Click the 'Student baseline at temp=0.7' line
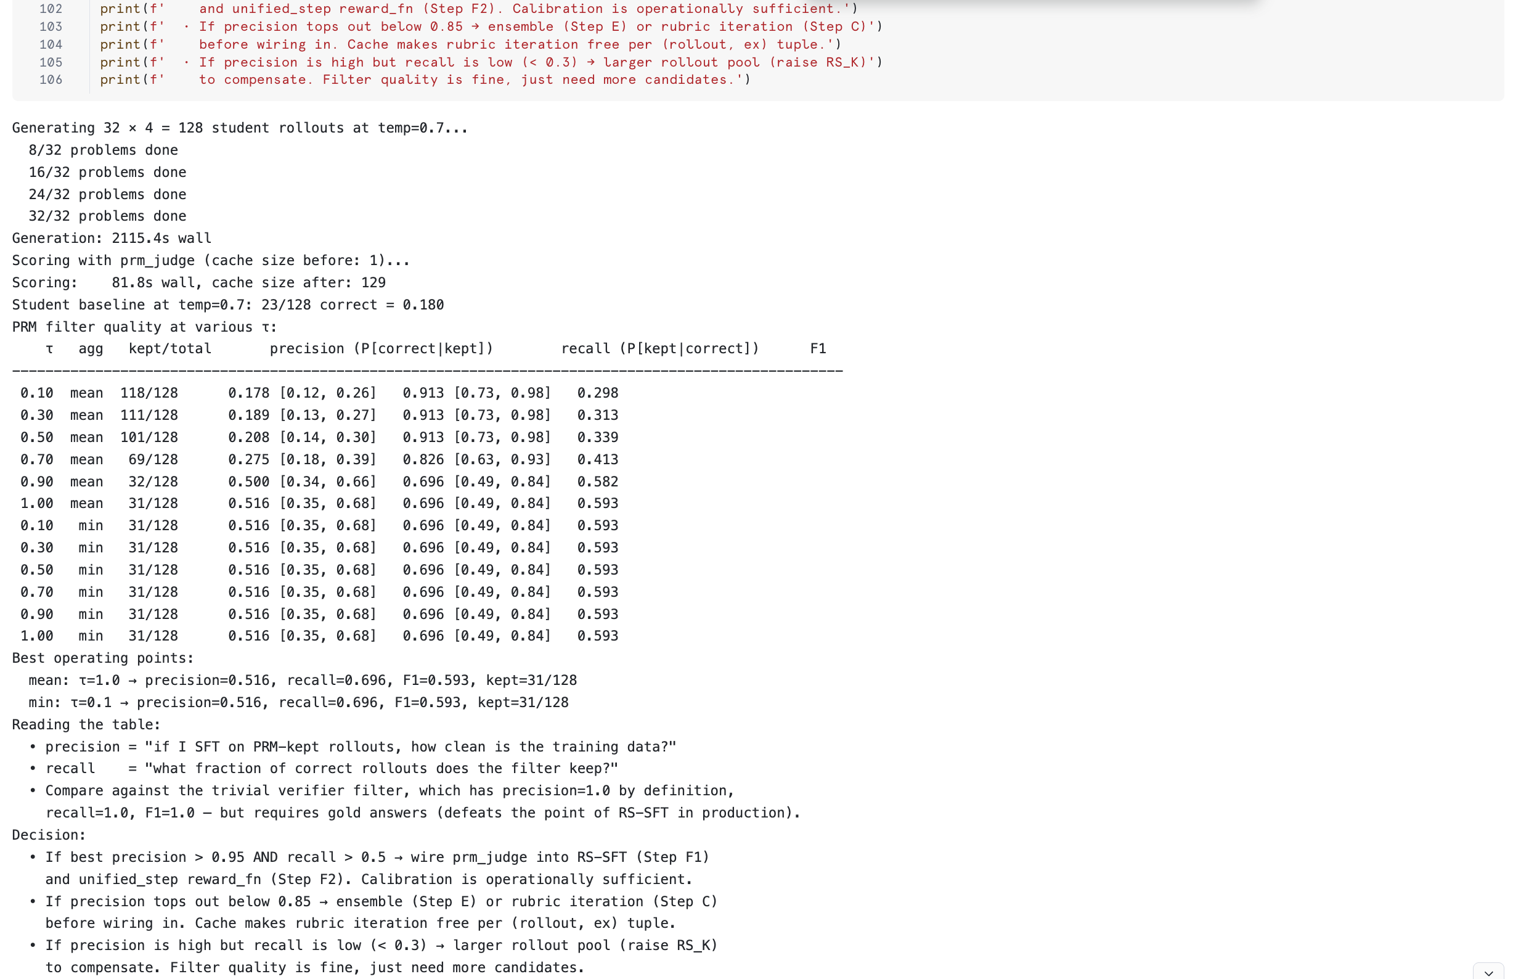Image resolution: width=1513 pixels, height=979 pixels. tap(227, 305)
